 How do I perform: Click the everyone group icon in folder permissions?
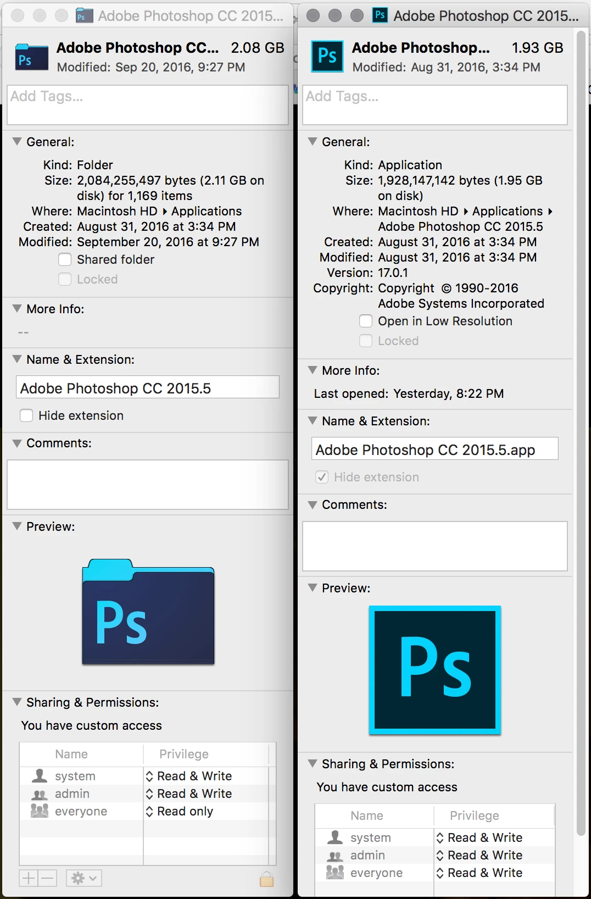click(40, 811)
